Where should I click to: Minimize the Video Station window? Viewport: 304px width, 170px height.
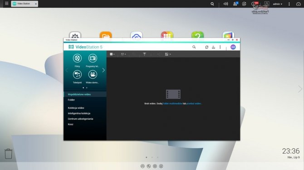click(x=228, y=40)
